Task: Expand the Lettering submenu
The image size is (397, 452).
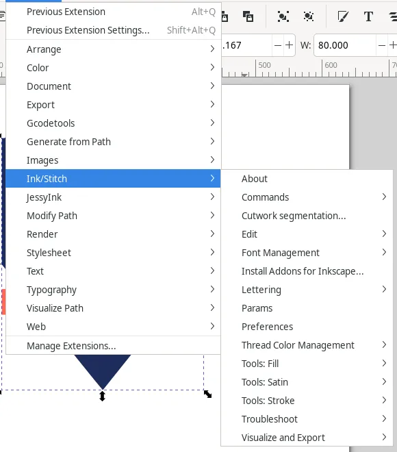Action: pyautogui.click(x=307, y=290)
